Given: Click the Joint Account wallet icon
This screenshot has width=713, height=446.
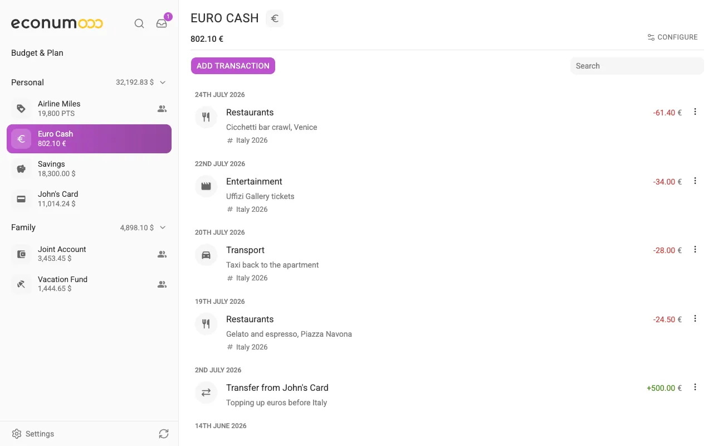Looking at the screenshot, I should click(21, 254).
